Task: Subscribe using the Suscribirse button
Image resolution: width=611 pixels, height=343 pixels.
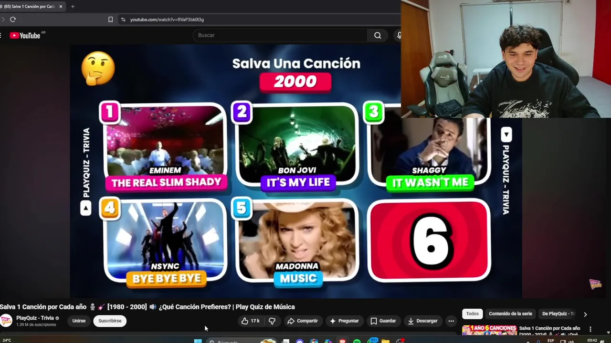Action: coord(110,321)
